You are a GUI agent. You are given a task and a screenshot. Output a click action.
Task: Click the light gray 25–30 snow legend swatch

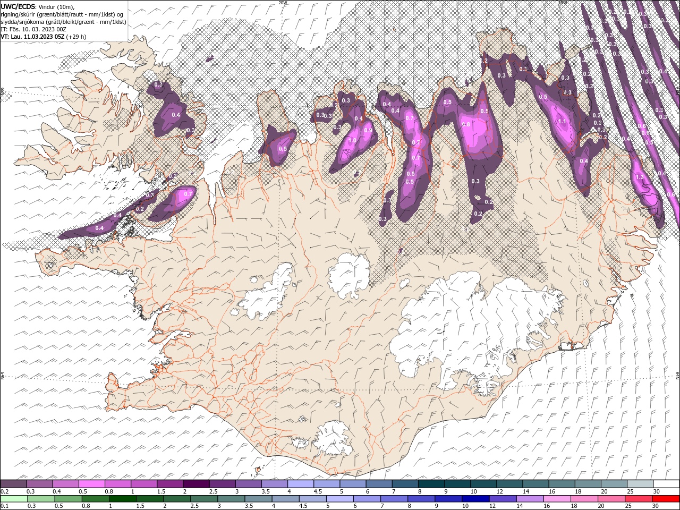point(641,484)
